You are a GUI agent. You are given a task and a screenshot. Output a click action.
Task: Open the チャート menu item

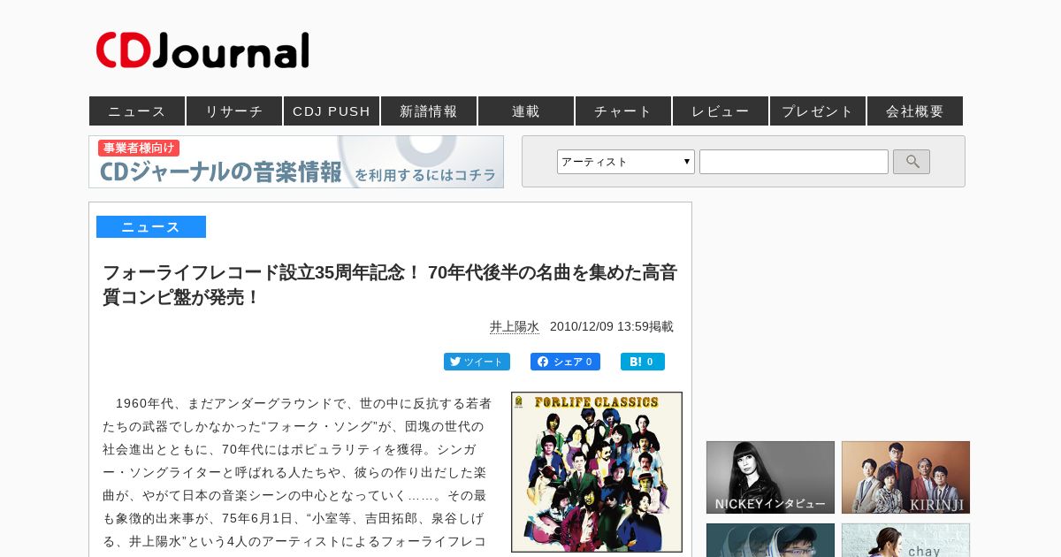pyautogui.click(x=623, y=111)
